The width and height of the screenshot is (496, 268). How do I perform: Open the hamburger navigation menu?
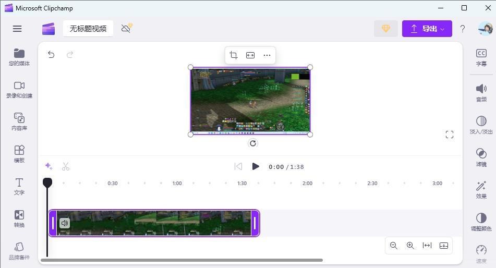point(17,29)
